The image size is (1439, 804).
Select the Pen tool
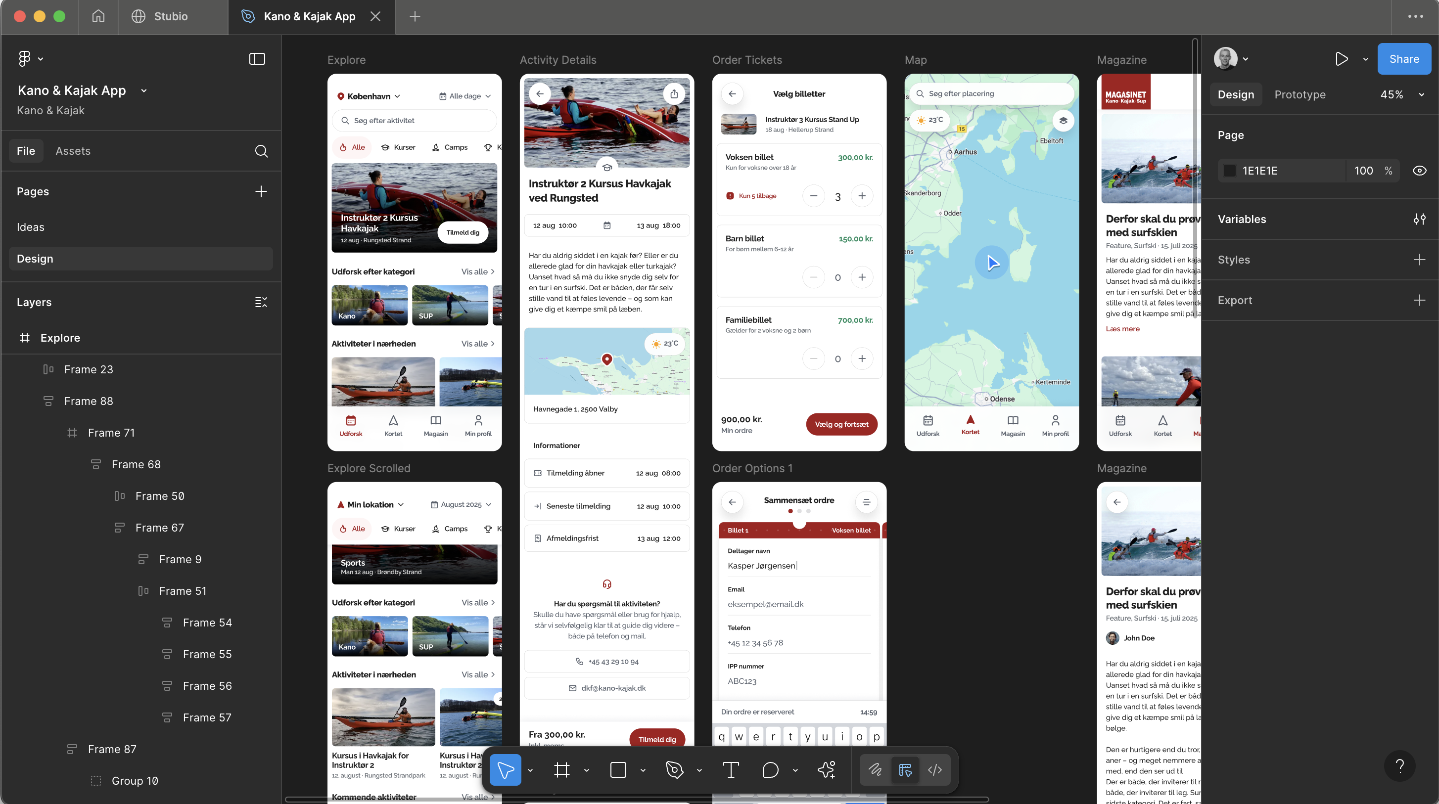pos(674,770)
